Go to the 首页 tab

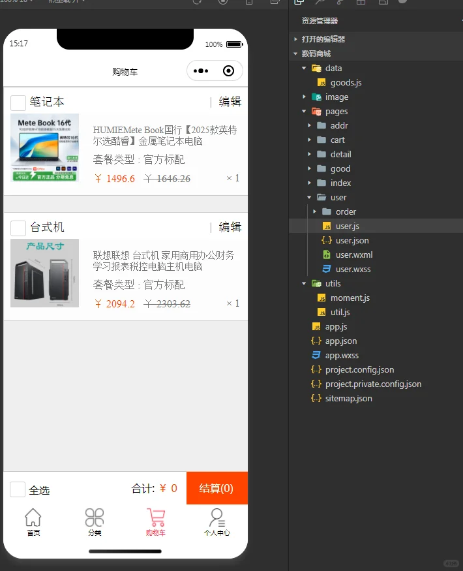pos(33,522)
